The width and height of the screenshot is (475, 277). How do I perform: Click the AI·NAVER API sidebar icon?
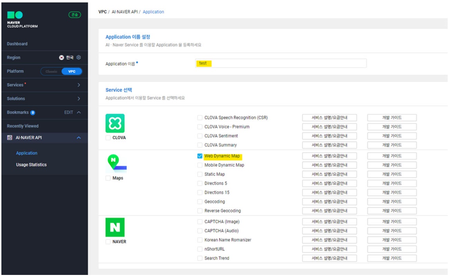click(x=10, y=137)
